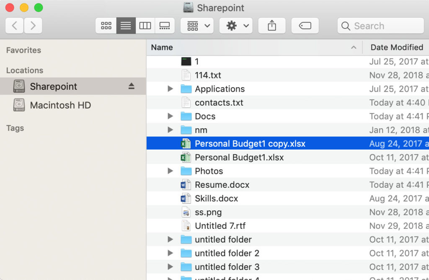Switch to icon view mode
Image resolution: width=429 pixels, height=280 pixels.
point(106,26)
